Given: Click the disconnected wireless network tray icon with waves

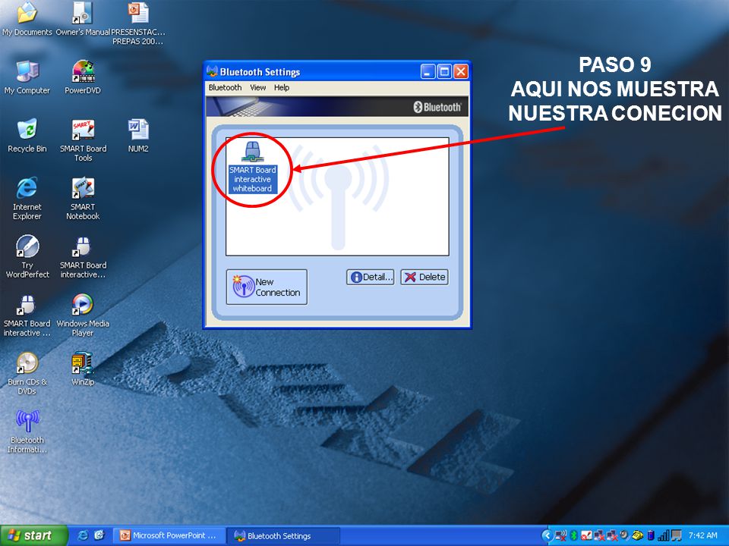Looking at the screenshot, I should [560, 536].
